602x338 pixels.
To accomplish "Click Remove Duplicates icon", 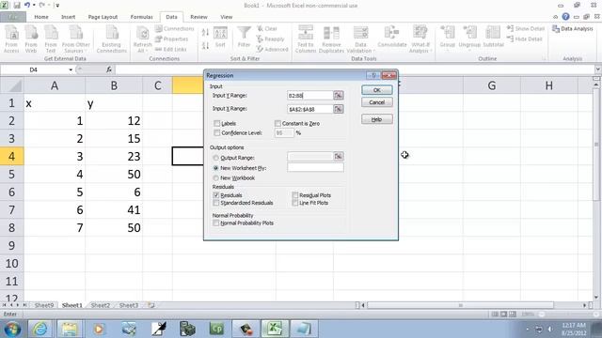I will click(331, 39).
